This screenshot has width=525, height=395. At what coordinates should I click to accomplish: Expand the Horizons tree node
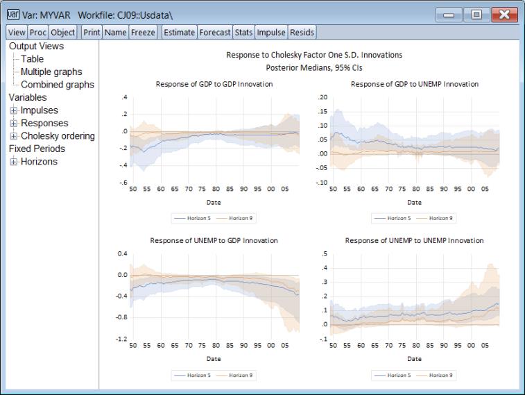click(13, 162)
